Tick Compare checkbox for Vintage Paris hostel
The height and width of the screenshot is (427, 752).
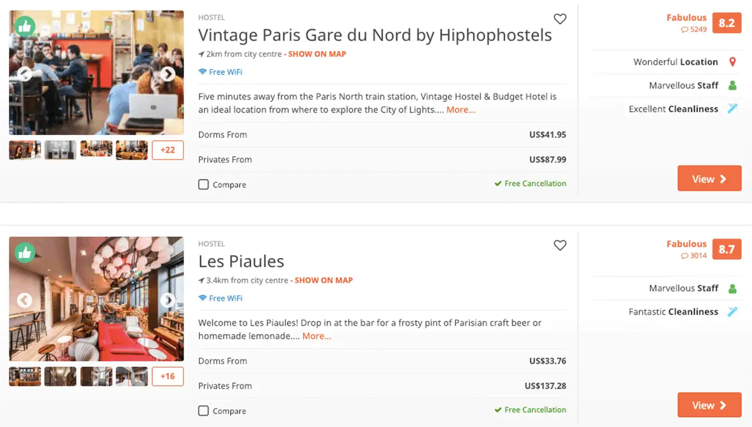(x=204, y=185)
